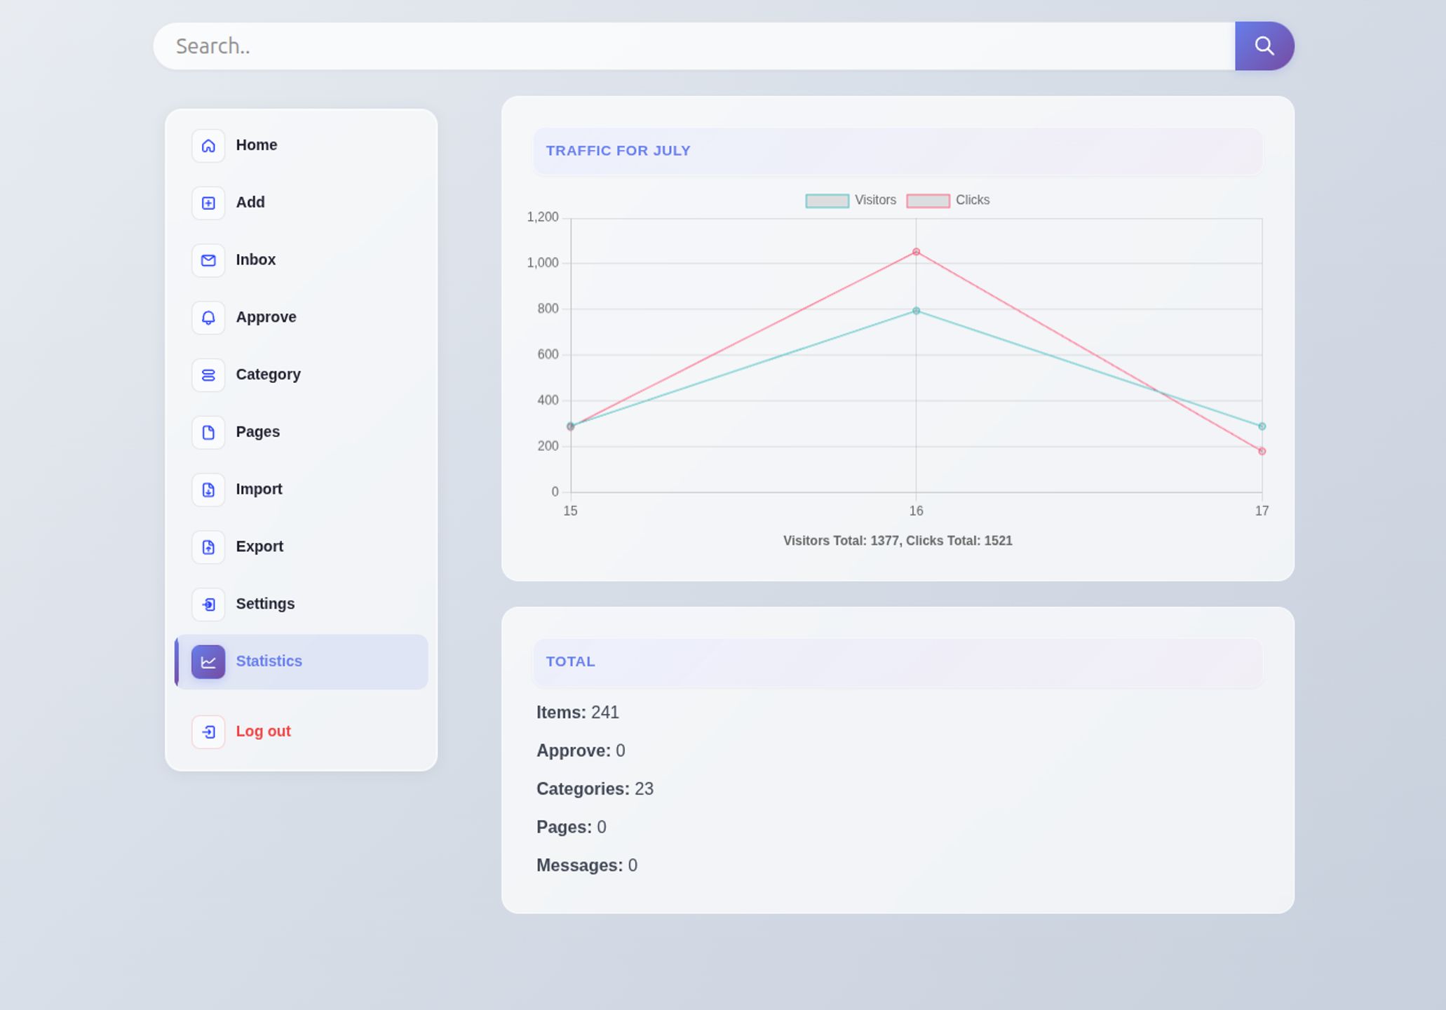Click the 'Messages: 0' line

coord(587,866)
